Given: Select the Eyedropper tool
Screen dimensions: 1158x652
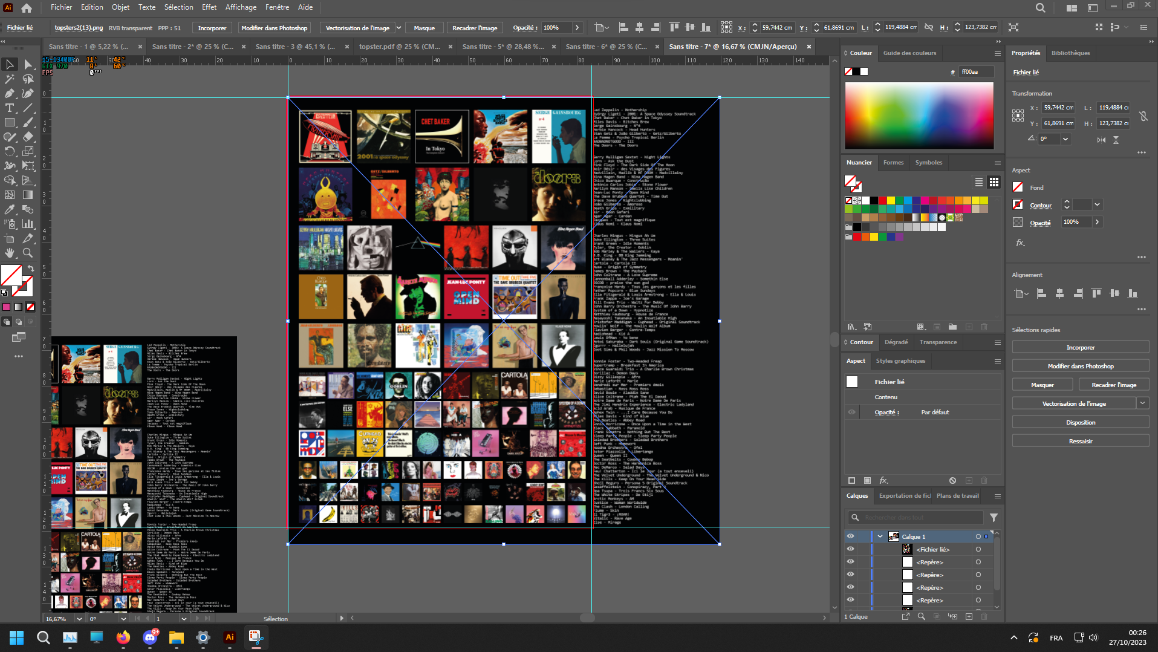Looking at the screenshot, I should point(10,209).
